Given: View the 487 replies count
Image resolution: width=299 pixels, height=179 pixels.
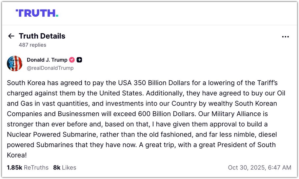Looking at the screenshot, I should tap(32, 45).
